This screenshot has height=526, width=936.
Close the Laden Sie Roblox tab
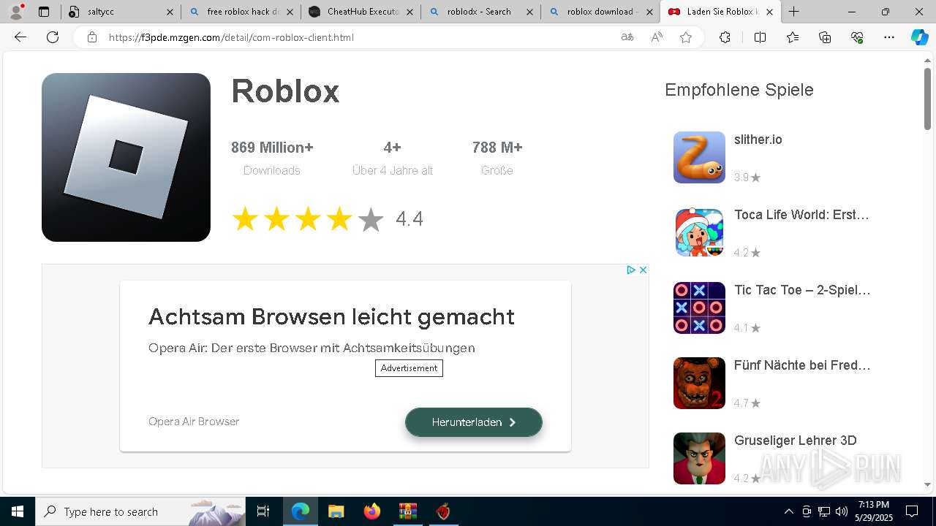pos(769,12)
